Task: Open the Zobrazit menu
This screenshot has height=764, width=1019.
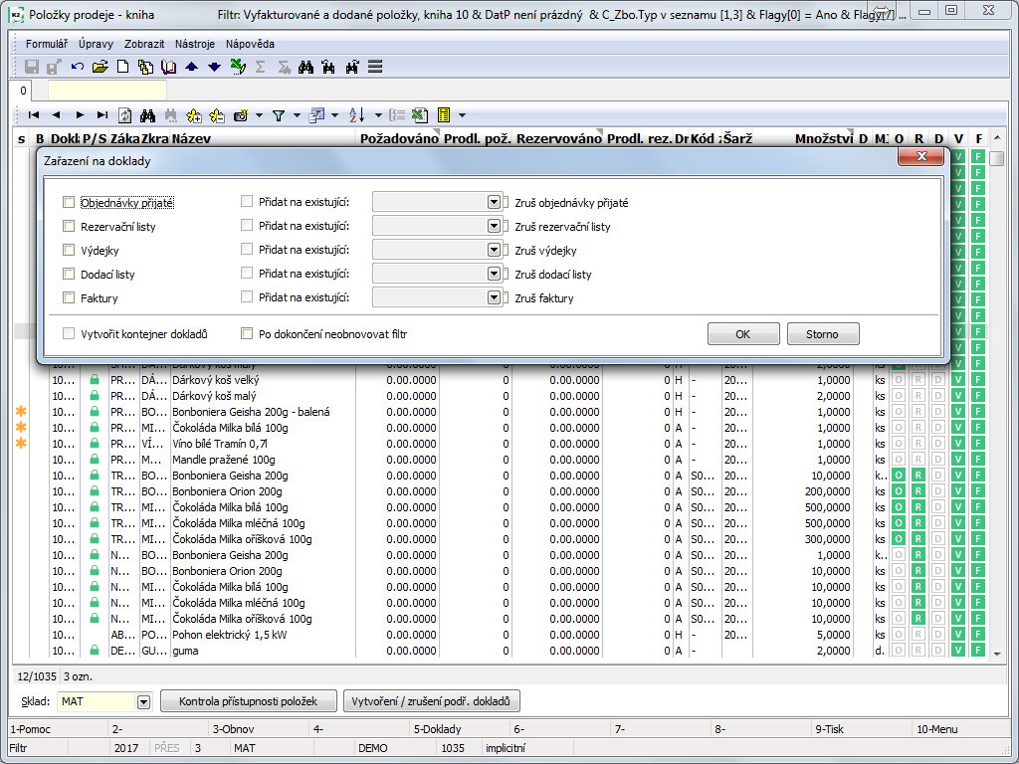Action: click(x=144, y=44)
